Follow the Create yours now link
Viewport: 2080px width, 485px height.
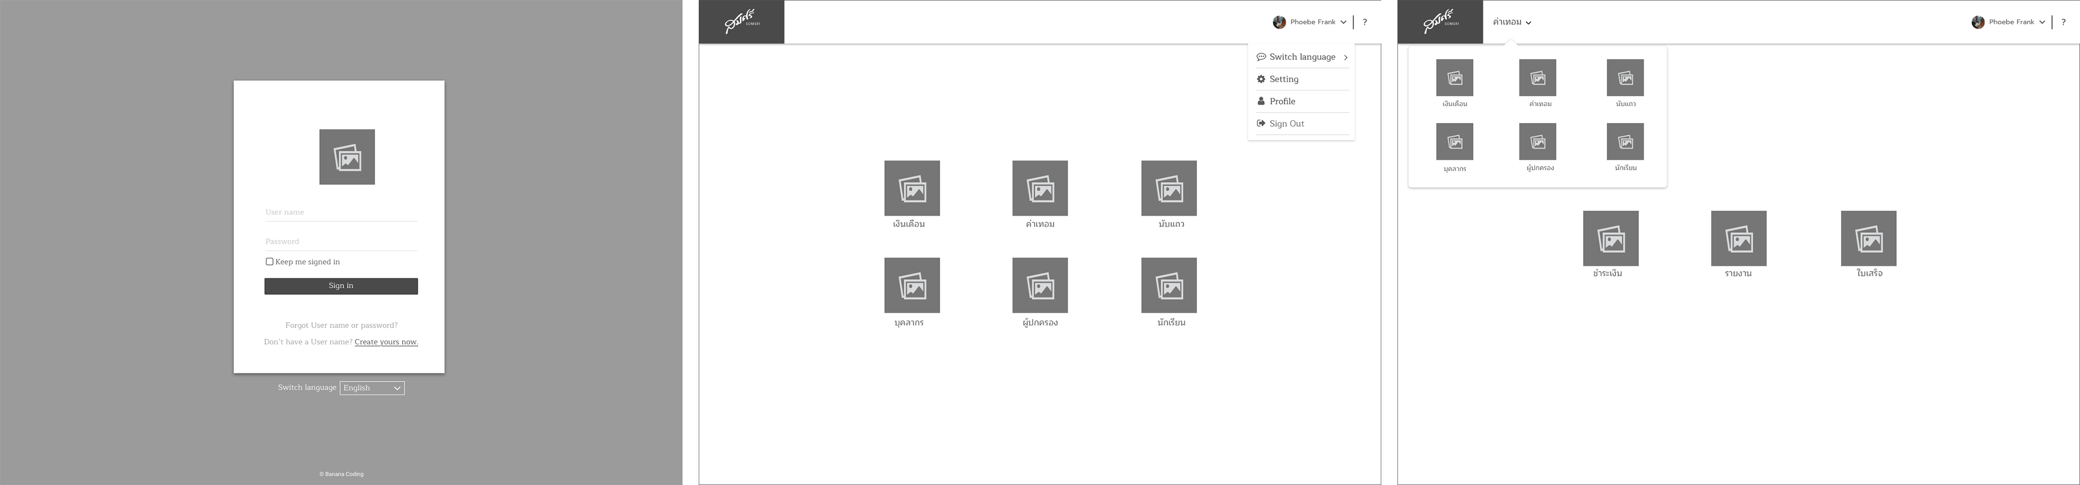point(386,342)
